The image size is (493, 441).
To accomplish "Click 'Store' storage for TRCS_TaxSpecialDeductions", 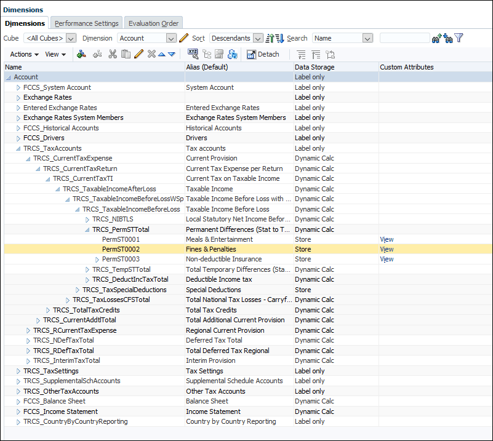I will pyautogui.click(x=303, y=290).
